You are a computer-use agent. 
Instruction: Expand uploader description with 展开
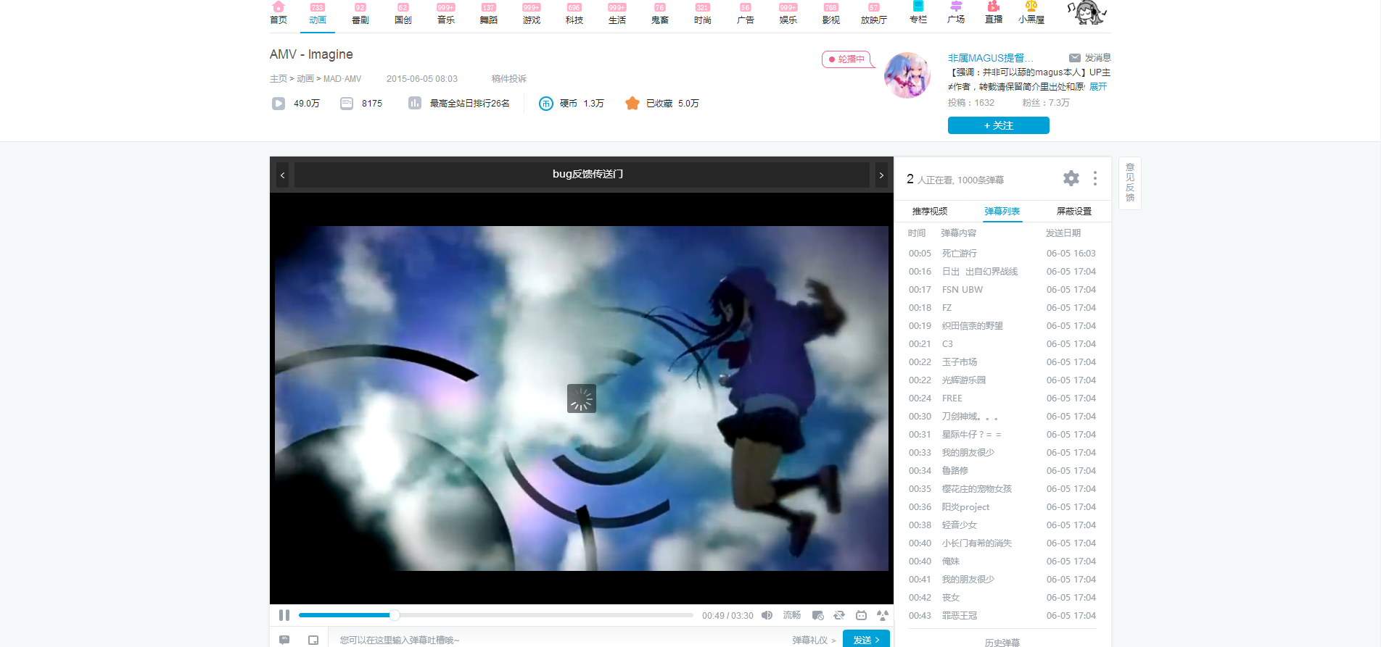[1098, 86]
